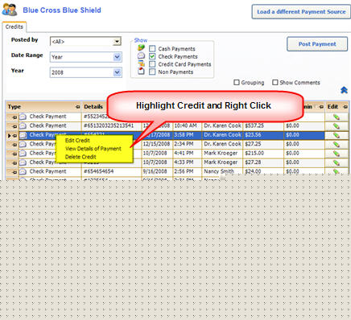Collapse filter panel with double-chevron up icon
Screen dimensions: 351x320
point(344,90)
